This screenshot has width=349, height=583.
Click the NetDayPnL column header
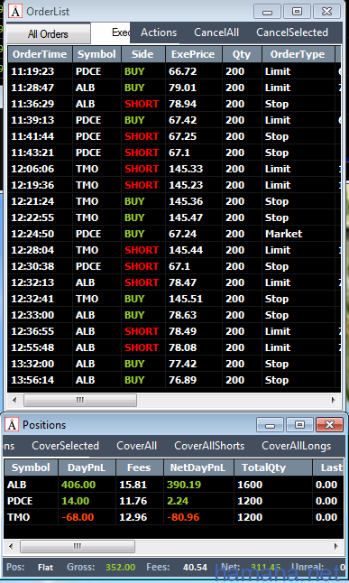pos(198,467)
